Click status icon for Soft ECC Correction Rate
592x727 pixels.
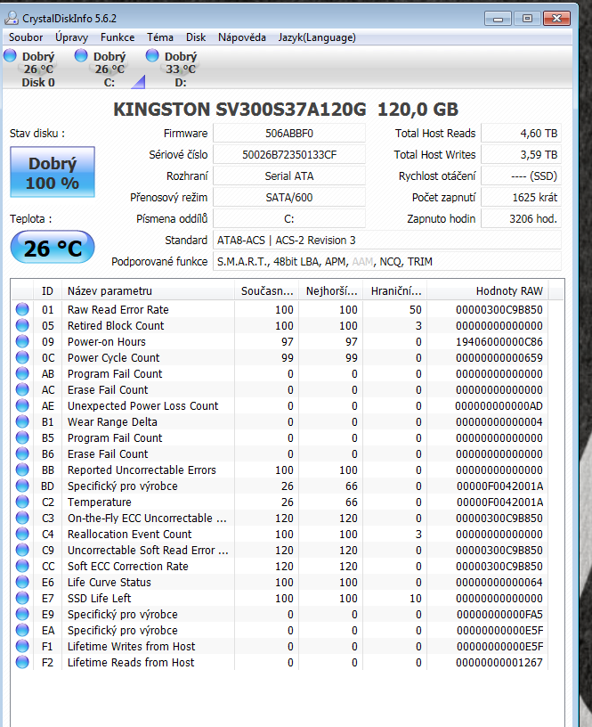click(22, 566)
